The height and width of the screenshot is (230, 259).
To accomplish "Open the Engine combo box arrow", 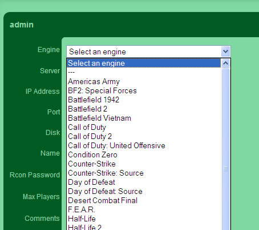I will (x=225, y=51).
